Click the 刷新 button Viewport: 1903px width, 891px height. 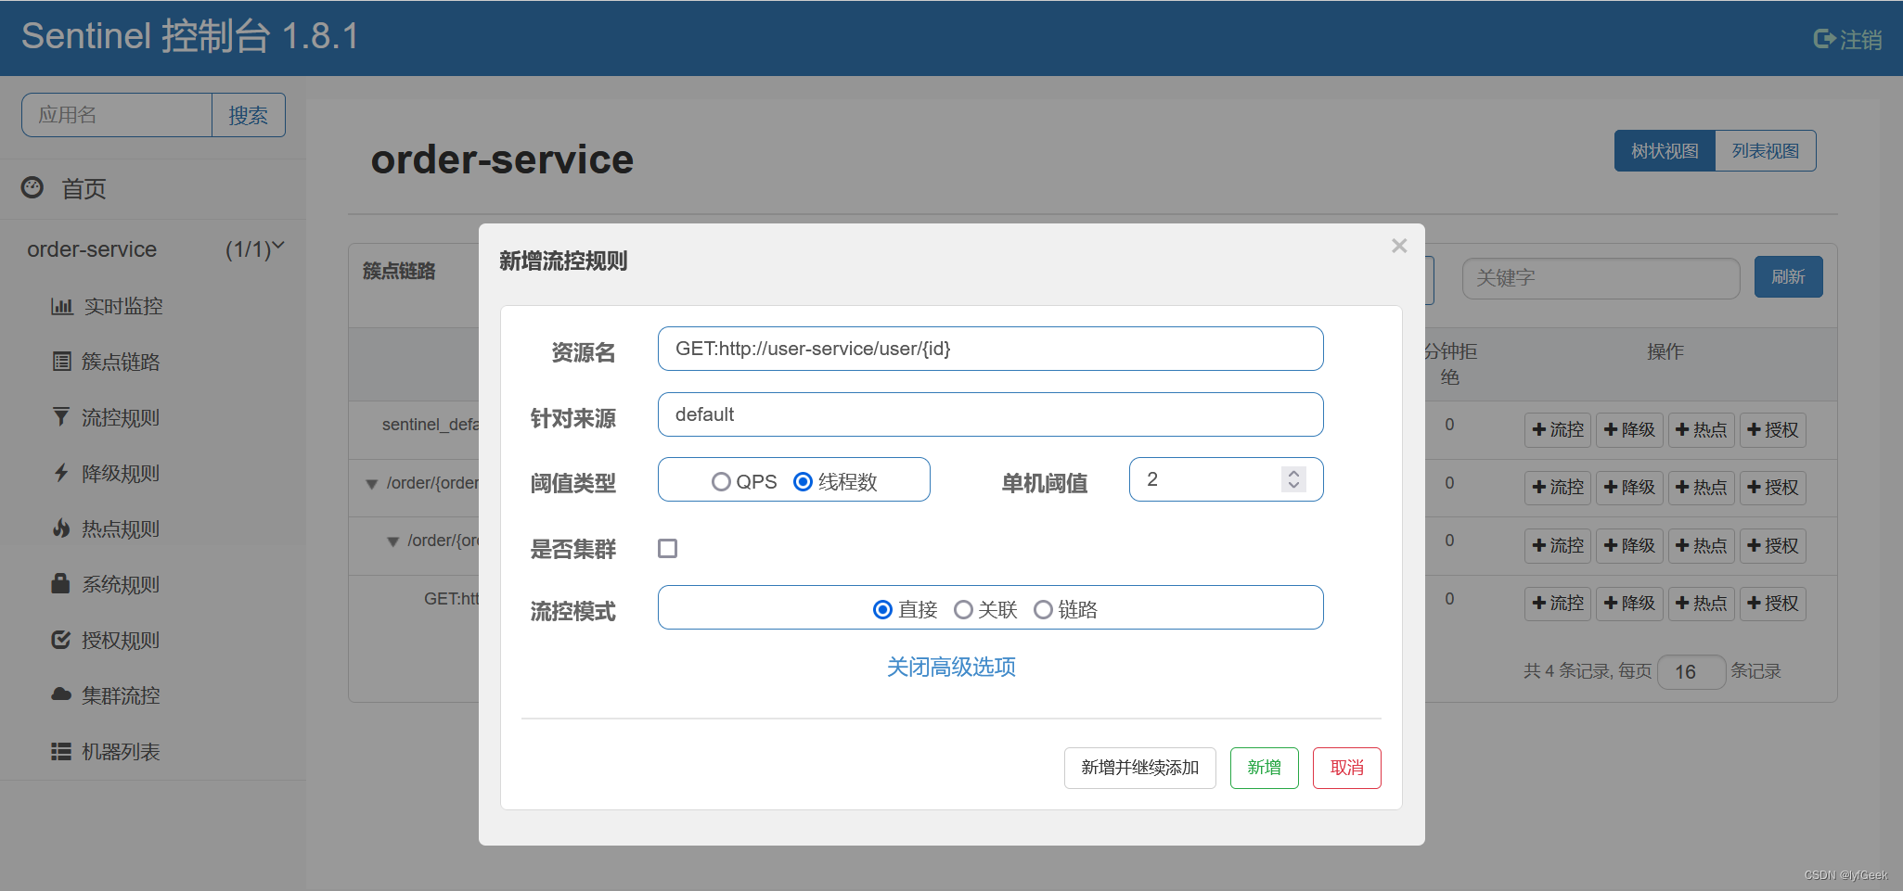point(1788,276)
